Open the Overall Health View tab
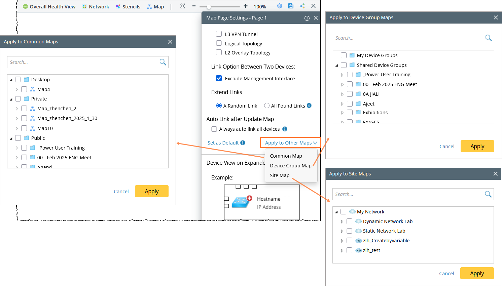 tap(49, 7)
